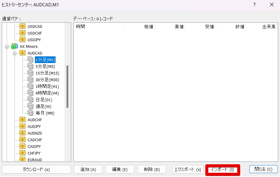Click the エクスポート (x) export button

(x=188, y=169)
